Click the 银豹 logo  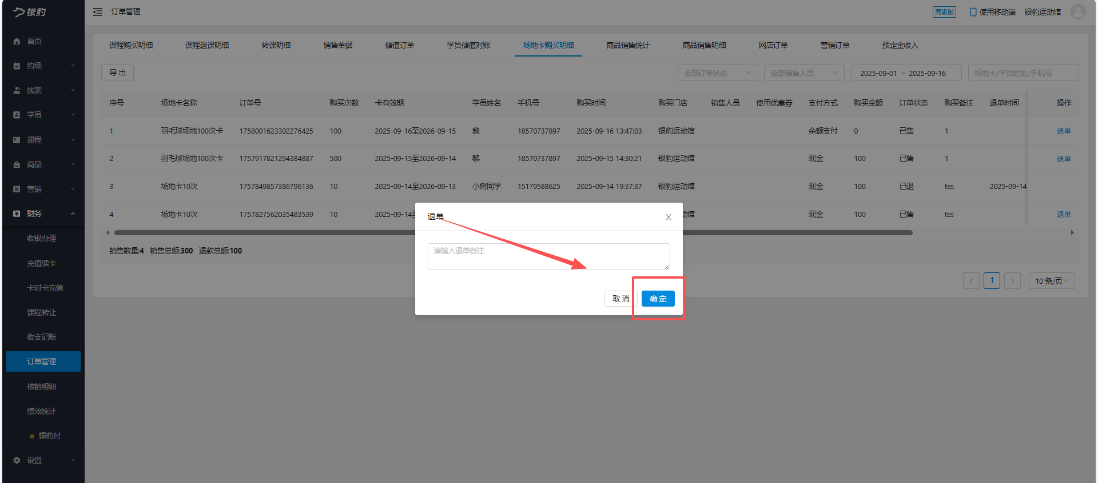(x=30, y=12)
